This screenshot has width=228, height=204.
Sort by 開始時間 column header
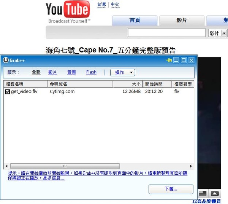tap(157, 84)
